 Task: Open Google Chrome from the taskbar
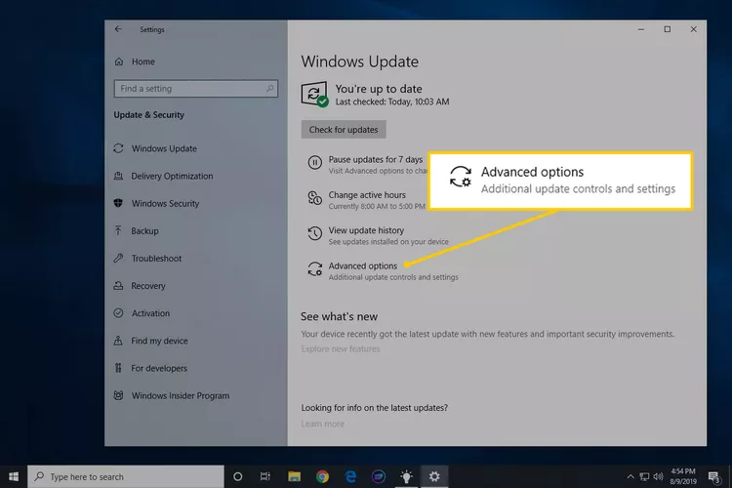[322, 476]
